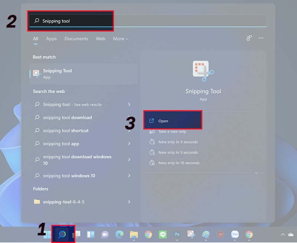The width and height of the screenshot is (297, 243).
Task: Open the Chrome icon right of Zalo
Action: [249, 234]
